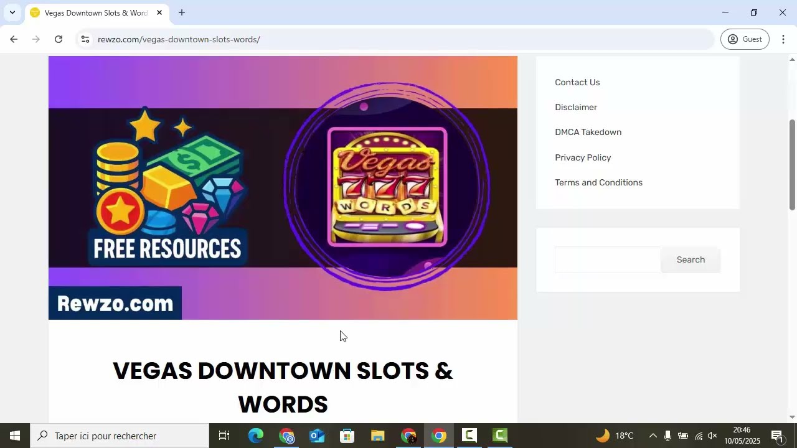The width and height of the screenshot is (797, 448).
Task: Click the Vegas Downtown Slots & Words heading
Action: click(283, 387)
